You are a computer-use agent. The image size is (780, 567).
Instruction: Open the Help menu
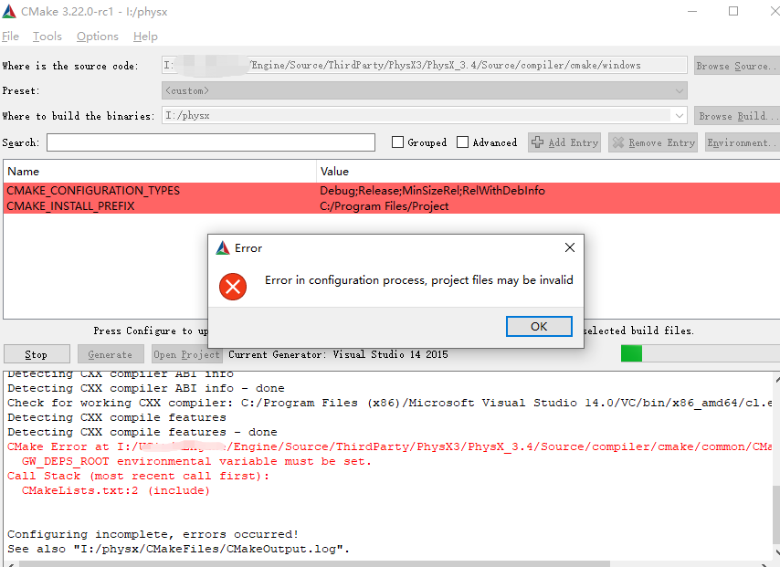coord(145,37)
